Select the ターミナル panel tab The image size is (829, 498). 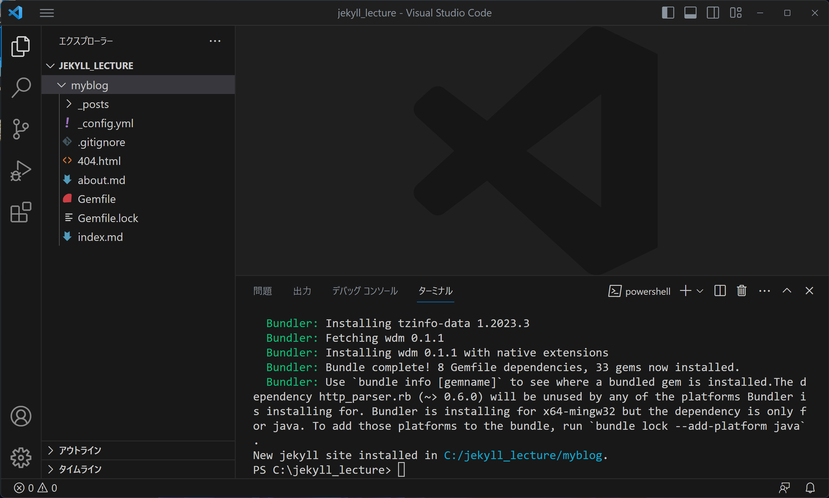435,291
